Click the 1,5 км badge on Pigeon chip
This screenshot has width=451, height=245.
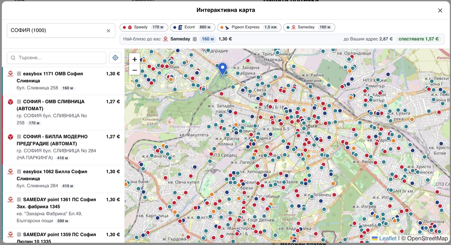[x=270, y=27]
